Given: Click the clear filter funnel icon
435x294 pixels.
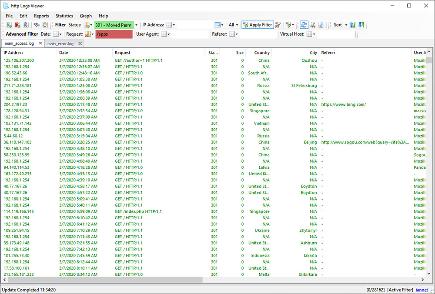Looking at the screenshot, I should [x=278, y=25].
